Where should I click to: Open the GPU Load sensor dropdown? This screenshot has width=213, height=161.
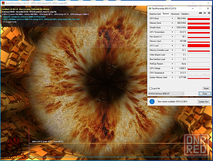(172, 46)
